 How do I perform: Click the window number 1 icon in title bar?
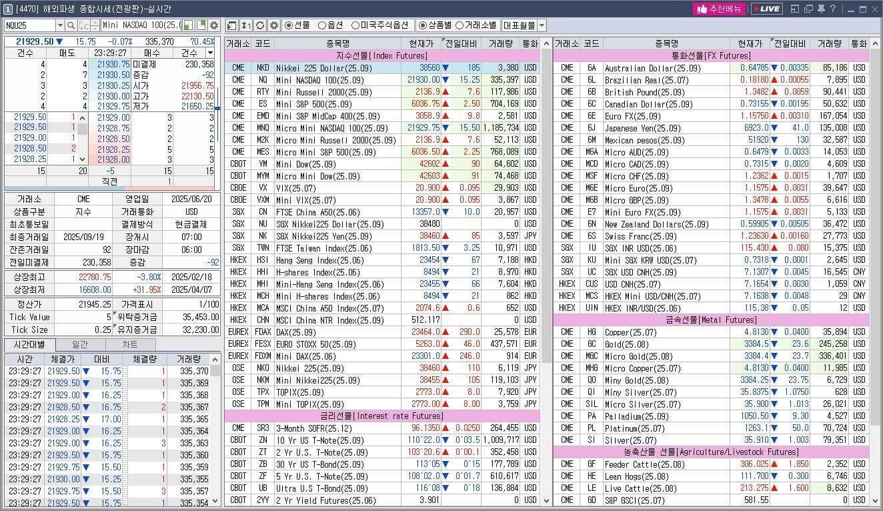pos(7,9)
